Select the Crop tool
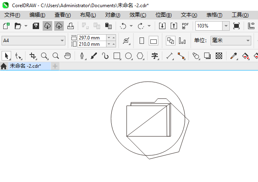Image resolution: width=258 pixels, height=182 pixels. coord(33,56)
